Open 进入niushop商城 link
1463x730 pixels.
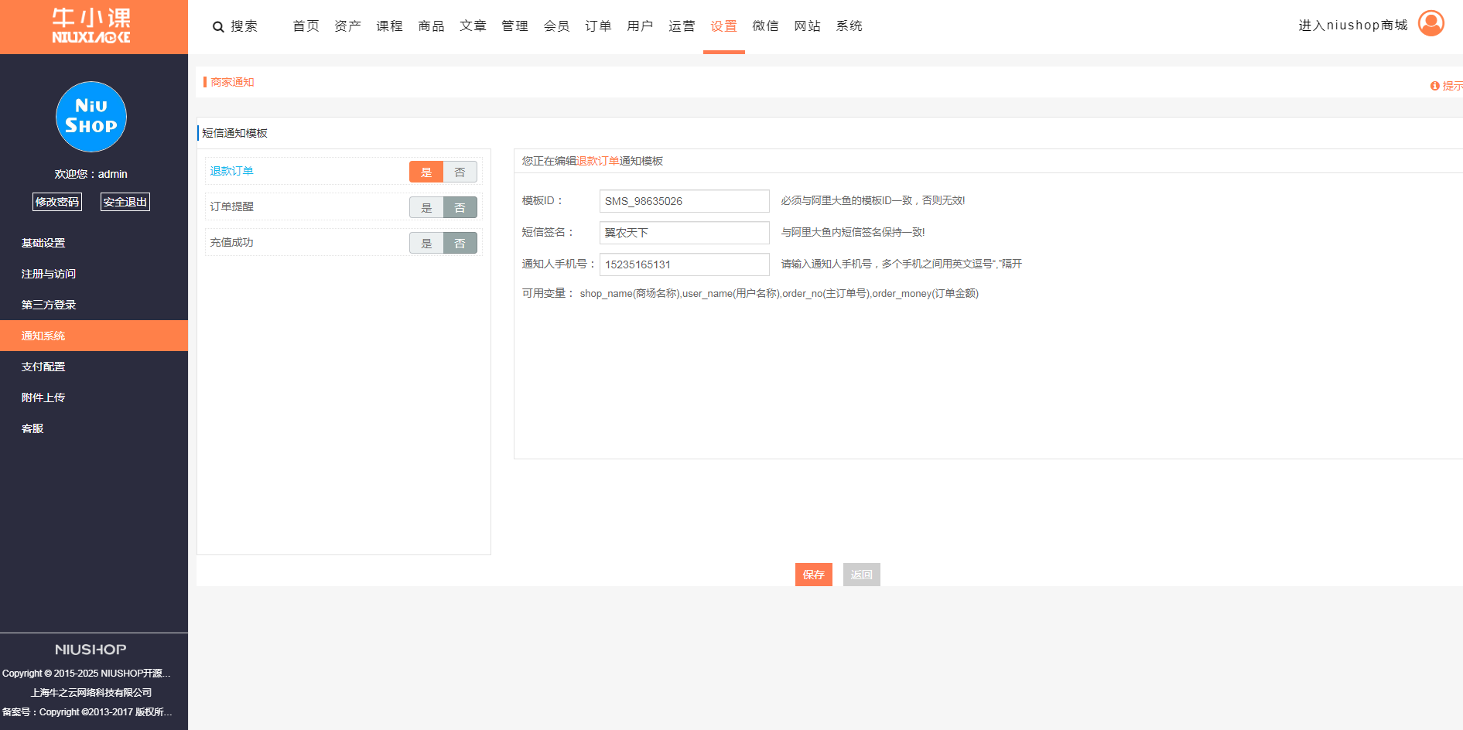click(x=1352, y=26)
